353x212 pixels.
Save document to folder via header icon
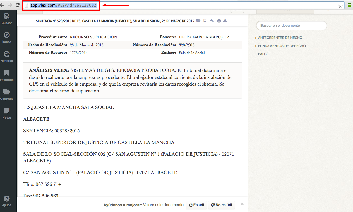(x=198, y=21)
